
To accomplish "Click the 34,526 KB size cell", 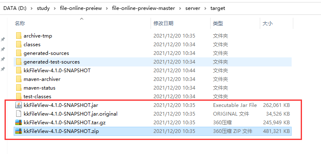I will (278, 114).
